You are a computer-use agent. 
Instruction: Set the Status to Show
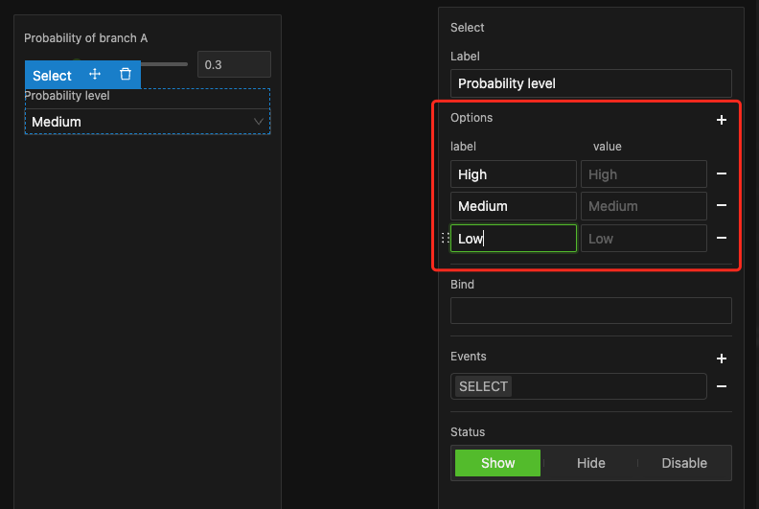coord(497,463)
